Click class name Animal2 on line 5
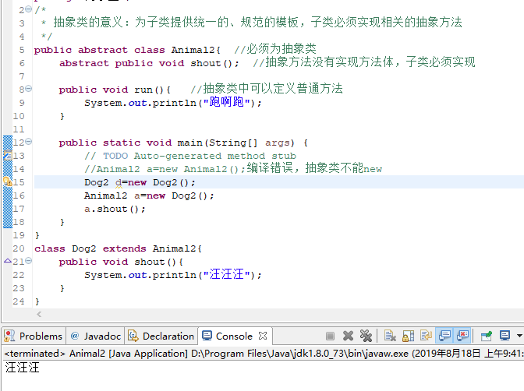The width and height of the screenshot is (524, 391). point(193,50)
